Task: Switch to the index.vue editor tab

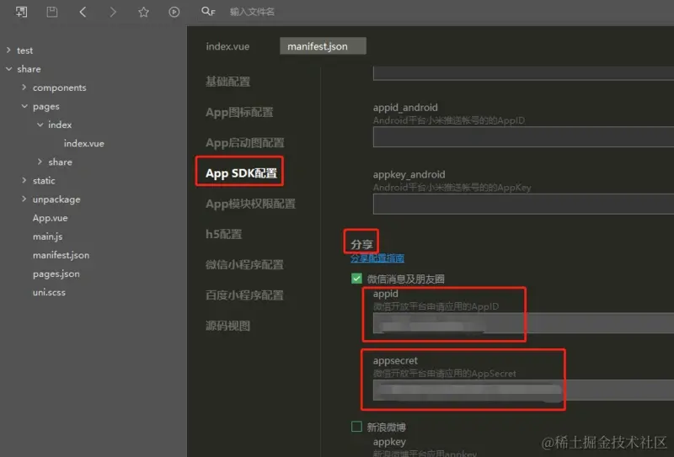Action: pos(227,46)
